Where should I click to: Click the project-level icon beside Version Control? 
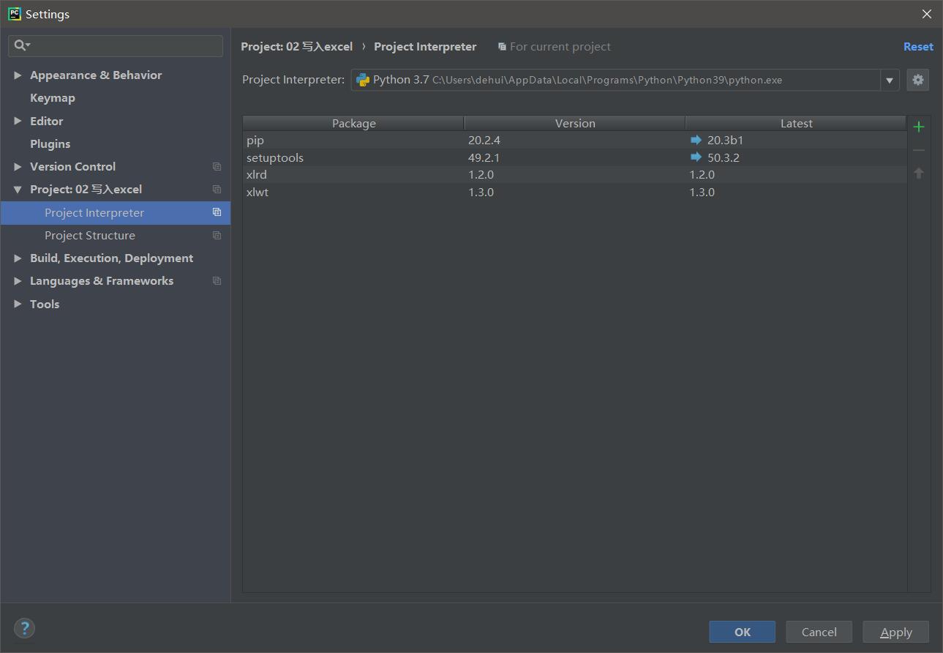coord(217,167)
